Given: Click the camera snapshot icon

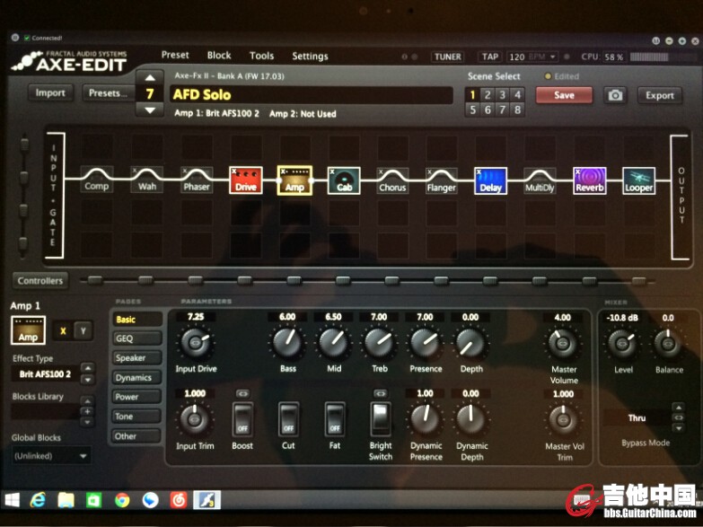Looking at the screenshot, I should [615, 95].
